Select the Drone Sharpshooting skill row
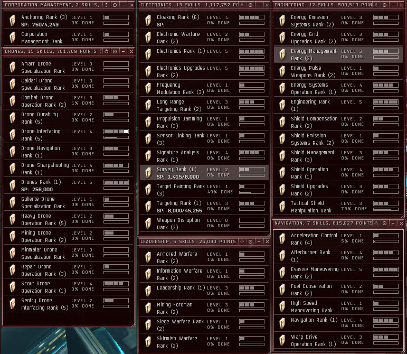 [x=69, y=169]
